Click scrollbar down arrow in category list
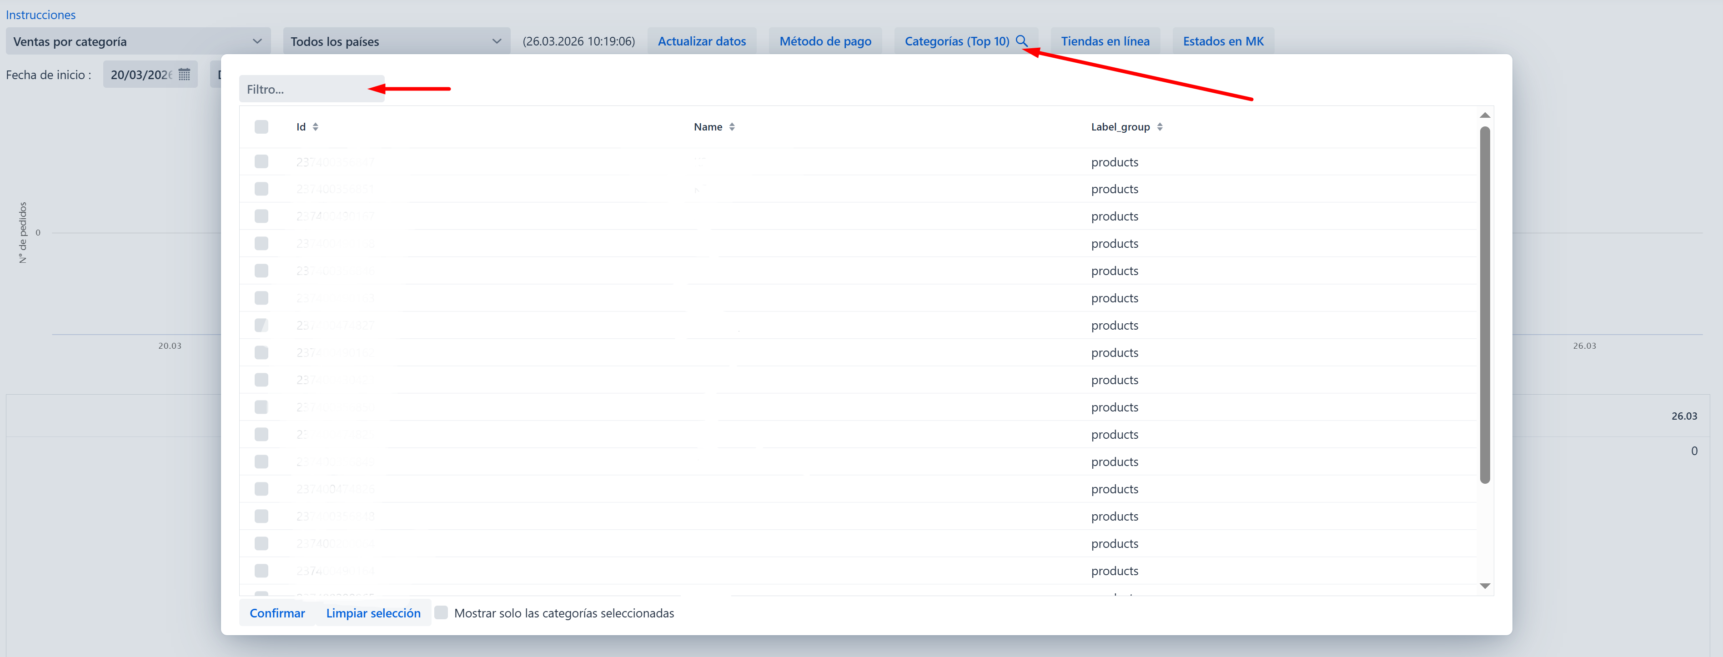 [1484, 586]
